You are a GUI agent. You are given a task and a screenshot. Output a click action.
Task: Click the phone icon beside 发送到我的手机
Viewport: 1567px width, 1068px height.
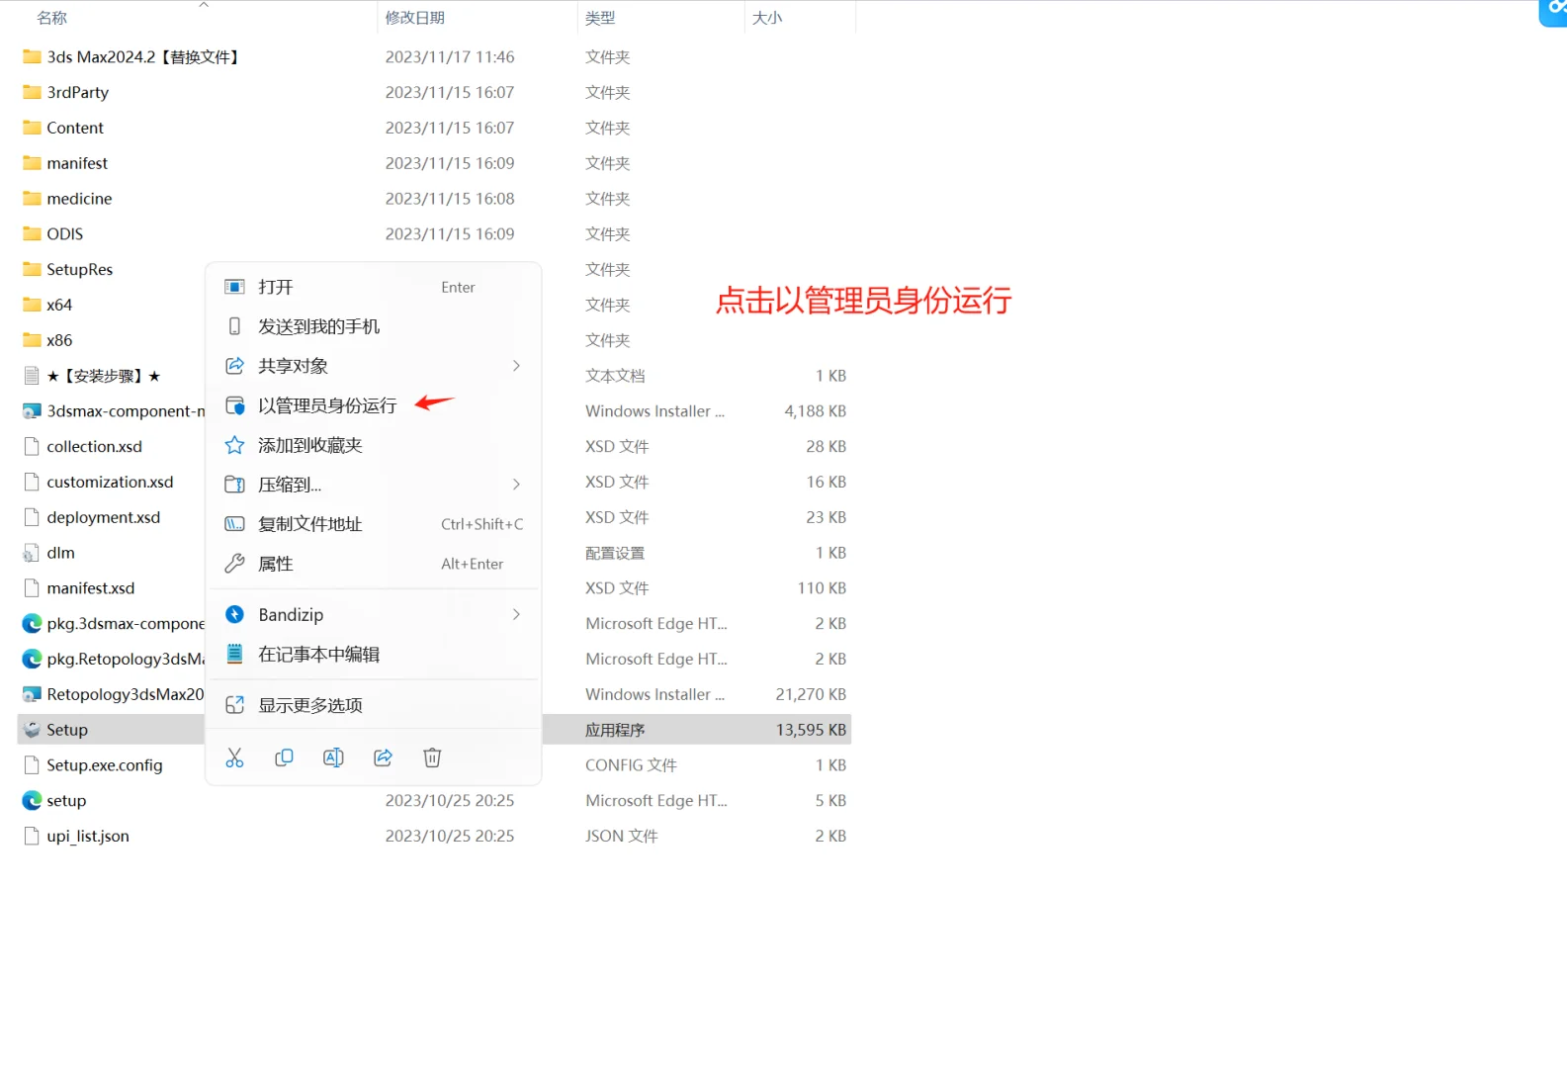tap(234, 326)
